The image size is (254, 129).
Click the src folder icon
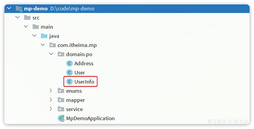click(x=27, y=18)
